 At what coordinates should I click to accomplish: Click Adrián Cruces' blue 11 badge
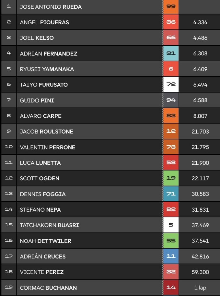click(x=171, y=256)
